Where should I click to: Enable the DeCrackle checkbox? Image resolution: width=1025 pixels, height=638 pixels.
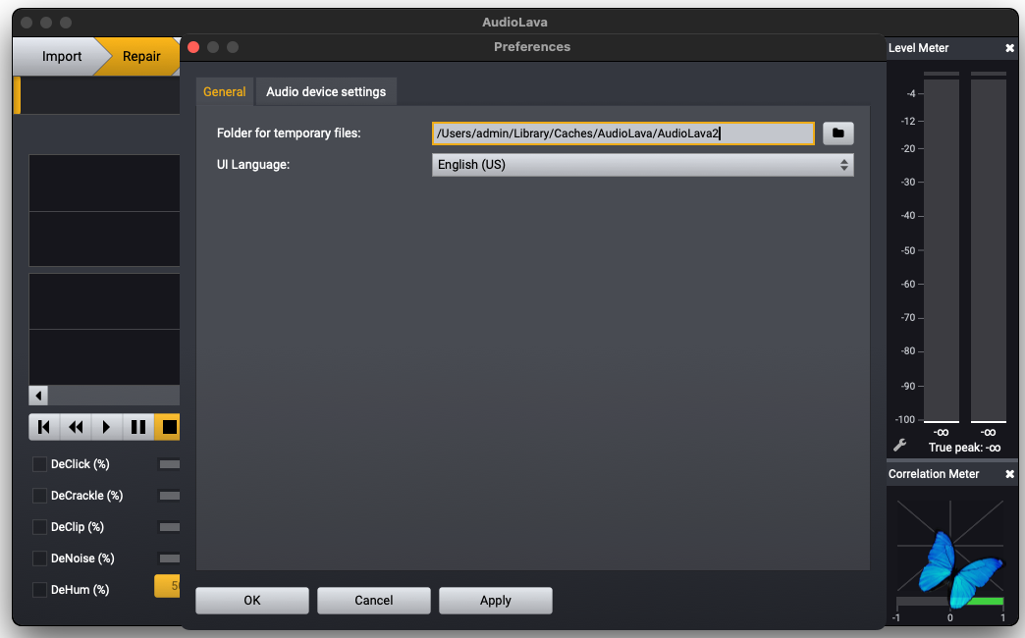pyautogui.click(x=40, y=496)
